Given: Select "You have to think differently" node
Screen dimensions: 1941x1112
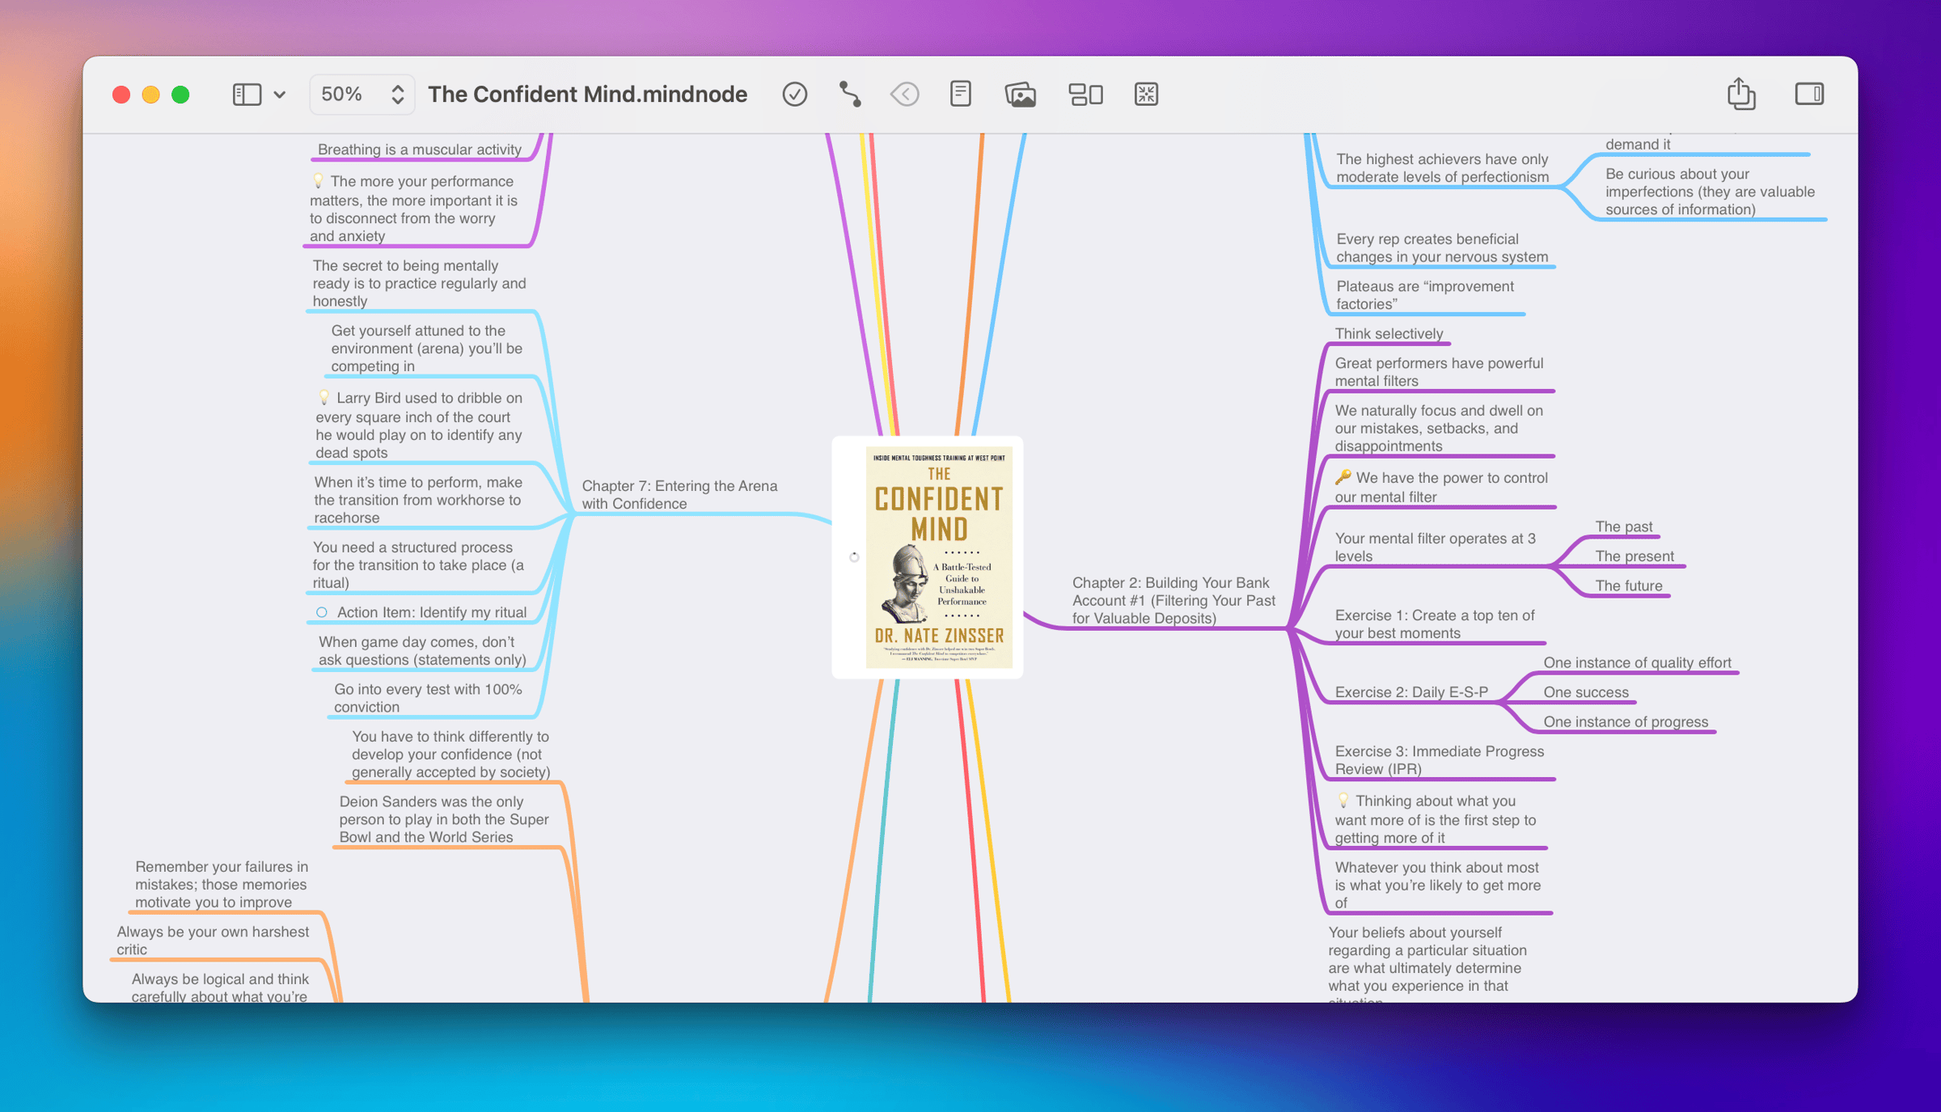Looking at the screenshot, I should (x=450, y=754).
